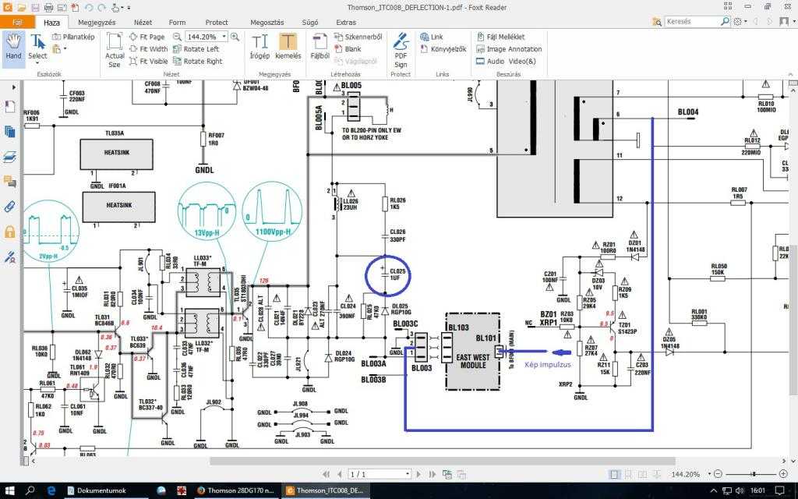Viewport: 798px width, 499px height.
Task: Collapse the ribbon with the chevron
Action: coord(791,74)
